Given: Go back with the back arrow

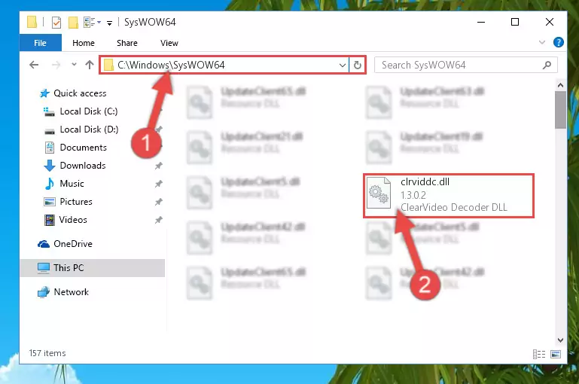Looking at the screenshot, I should 34,65.
